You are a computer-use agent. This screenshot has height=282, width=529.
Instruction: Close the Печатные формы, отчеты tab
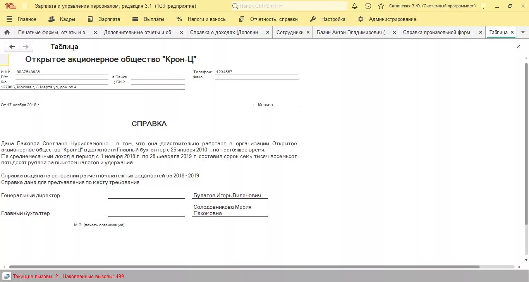95,33
